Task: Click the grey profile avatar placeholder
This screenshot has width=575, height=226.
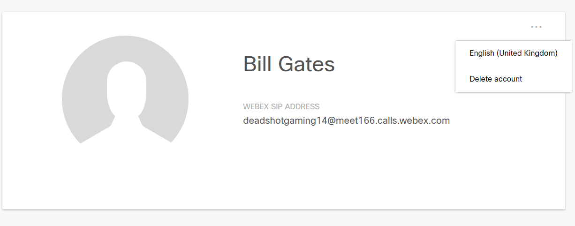Action: [x=125, y=90]
